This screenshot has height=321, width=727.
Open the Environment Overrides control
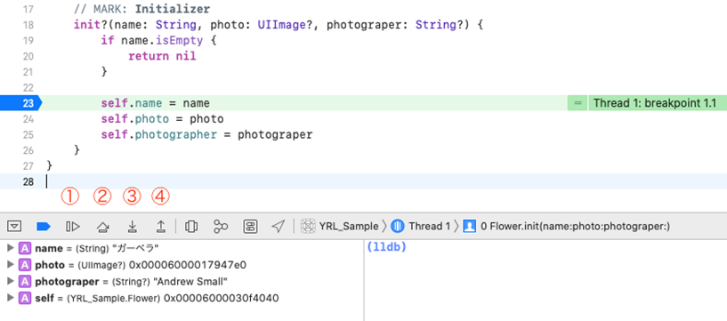click(250, 227)
